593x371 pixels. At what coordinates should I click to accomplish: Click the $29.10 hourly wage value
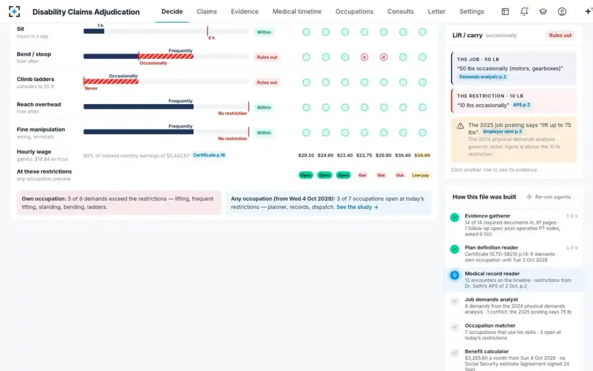pos(306,155)
